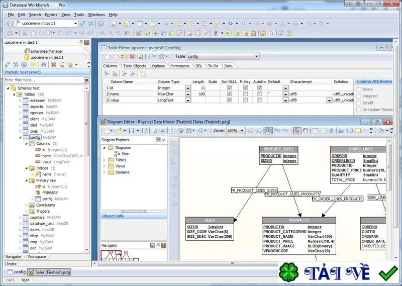
Task: Click the add column icon under Columns tab
Action: [107, 74]
